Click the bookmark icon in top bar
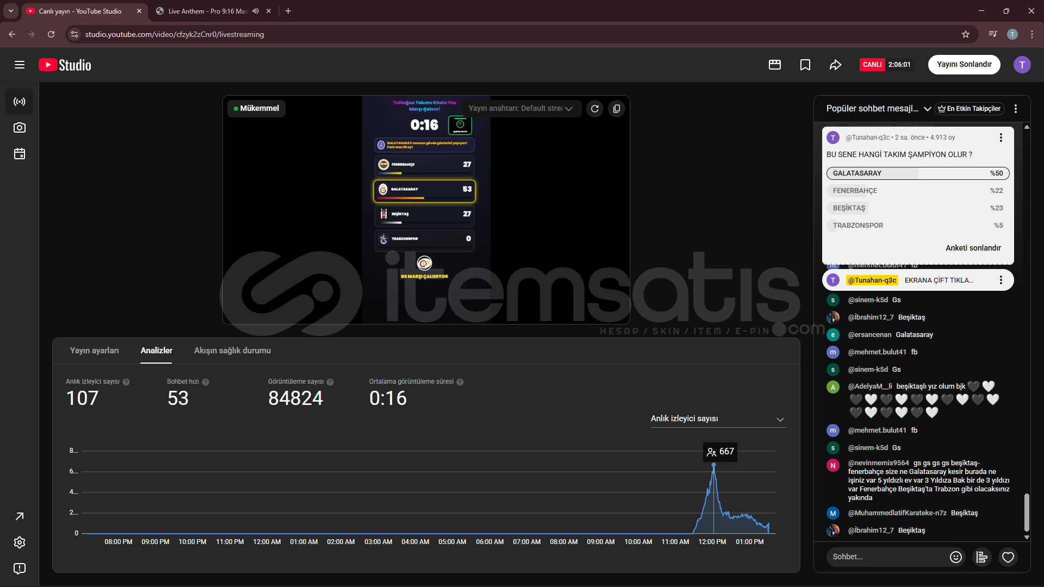Image resolution: width=1044 pixels, height=587 pixels. [805, 65]
